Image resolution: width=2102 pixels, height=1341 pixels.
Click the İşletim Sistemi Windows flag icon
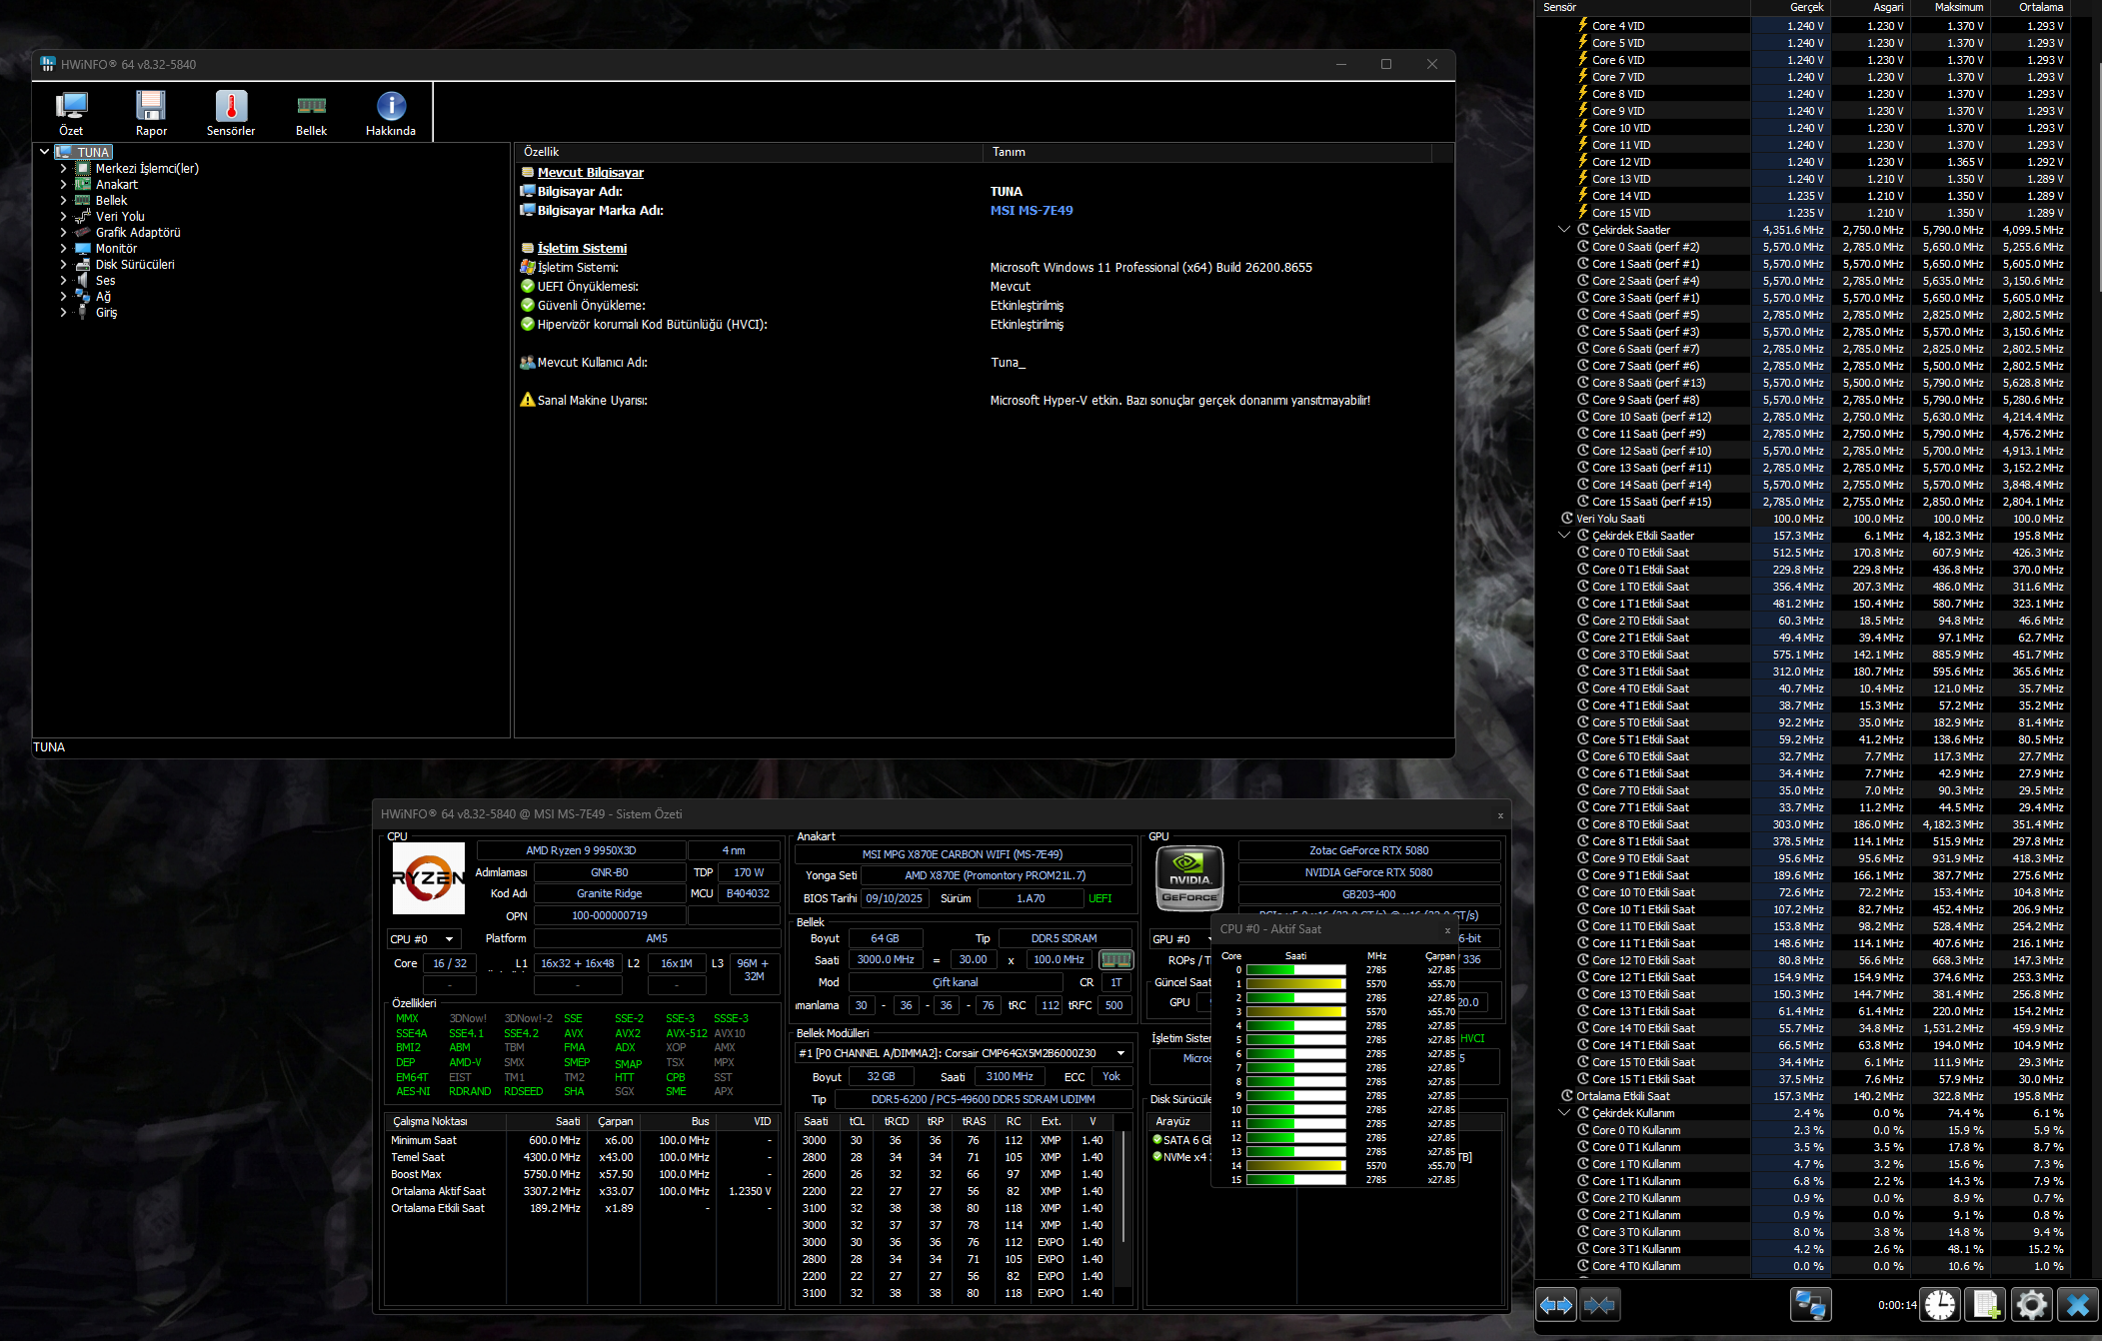[528, 268]
